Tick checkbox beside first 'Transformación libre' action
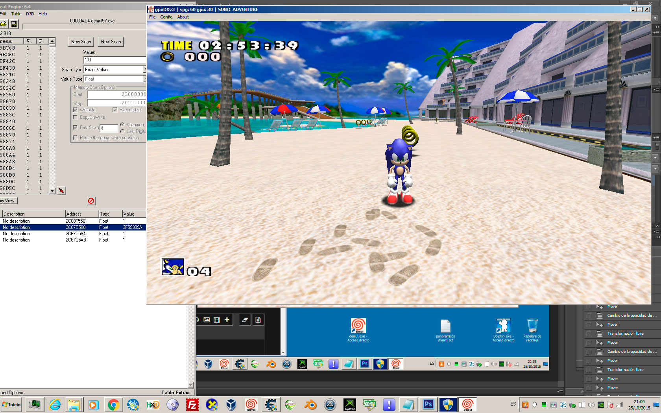Viewport: 661px width, 413px height. tap(589, 334)
